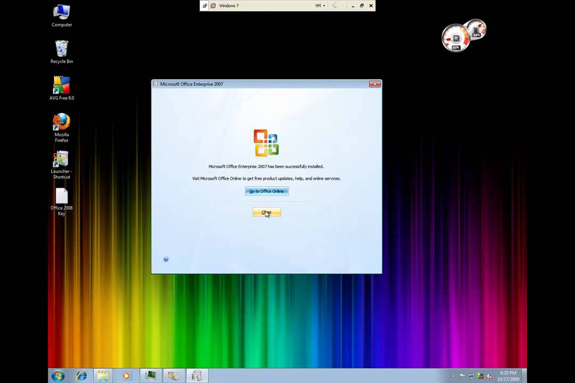Open the VM dropdown menu in toolbar
This screenshot has height=383, width=575.
pos(320,6)
